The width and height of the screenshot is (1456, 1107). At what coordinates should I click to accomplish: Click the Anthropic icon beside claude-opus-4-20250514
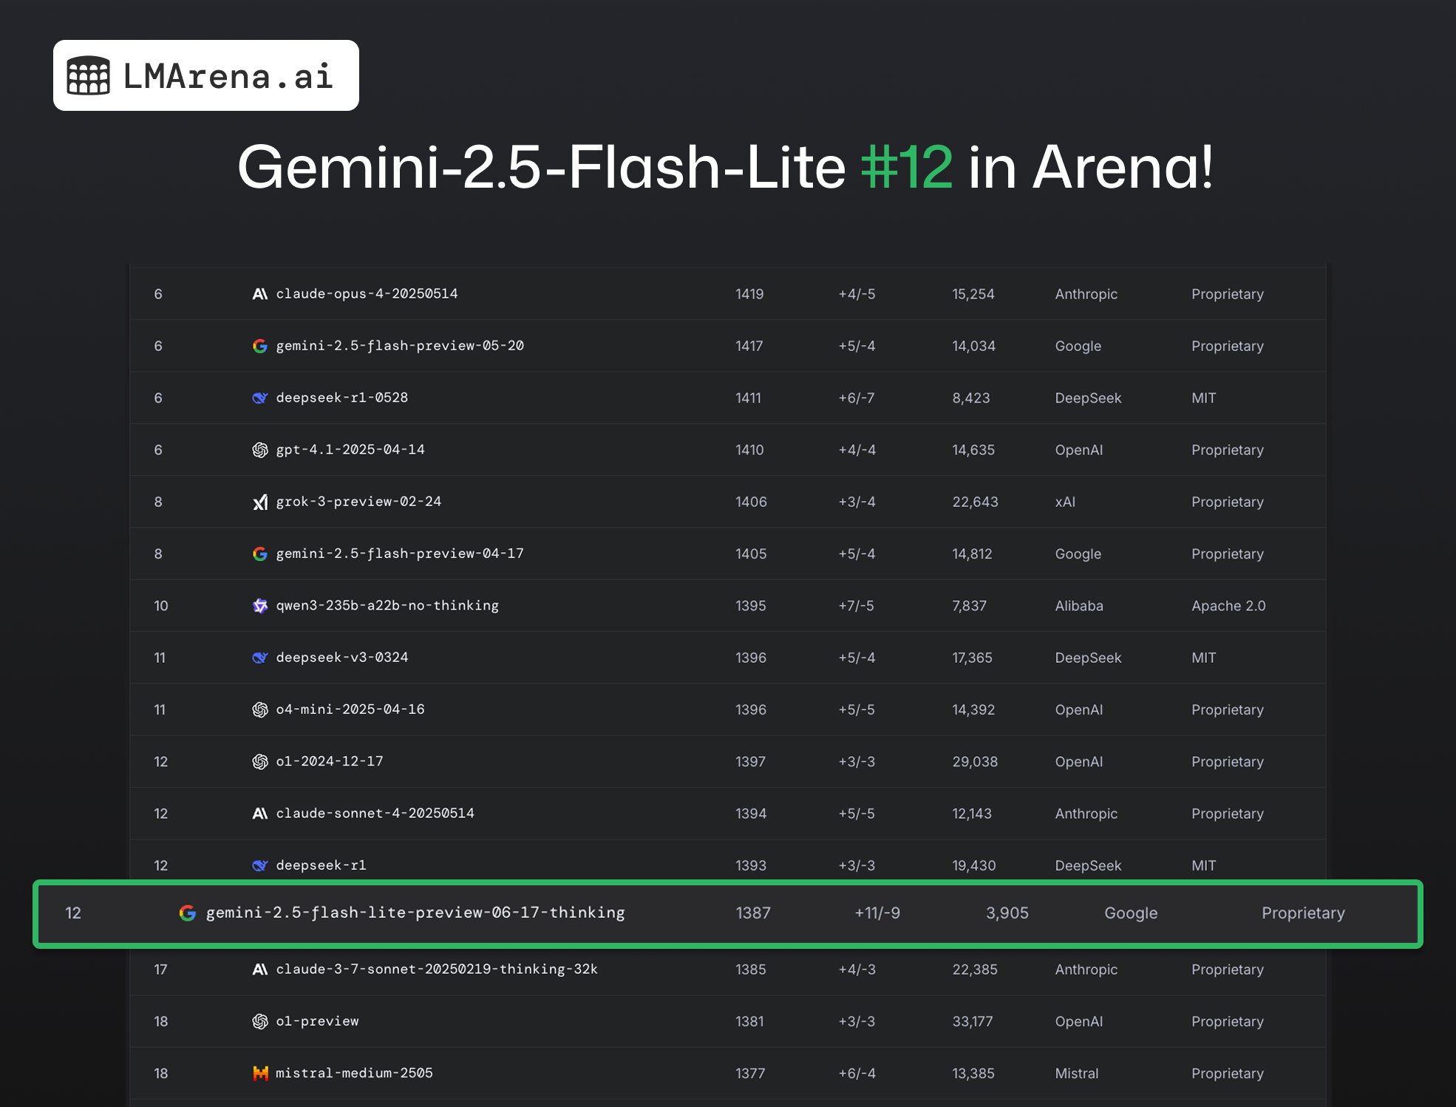pos(259,294)
